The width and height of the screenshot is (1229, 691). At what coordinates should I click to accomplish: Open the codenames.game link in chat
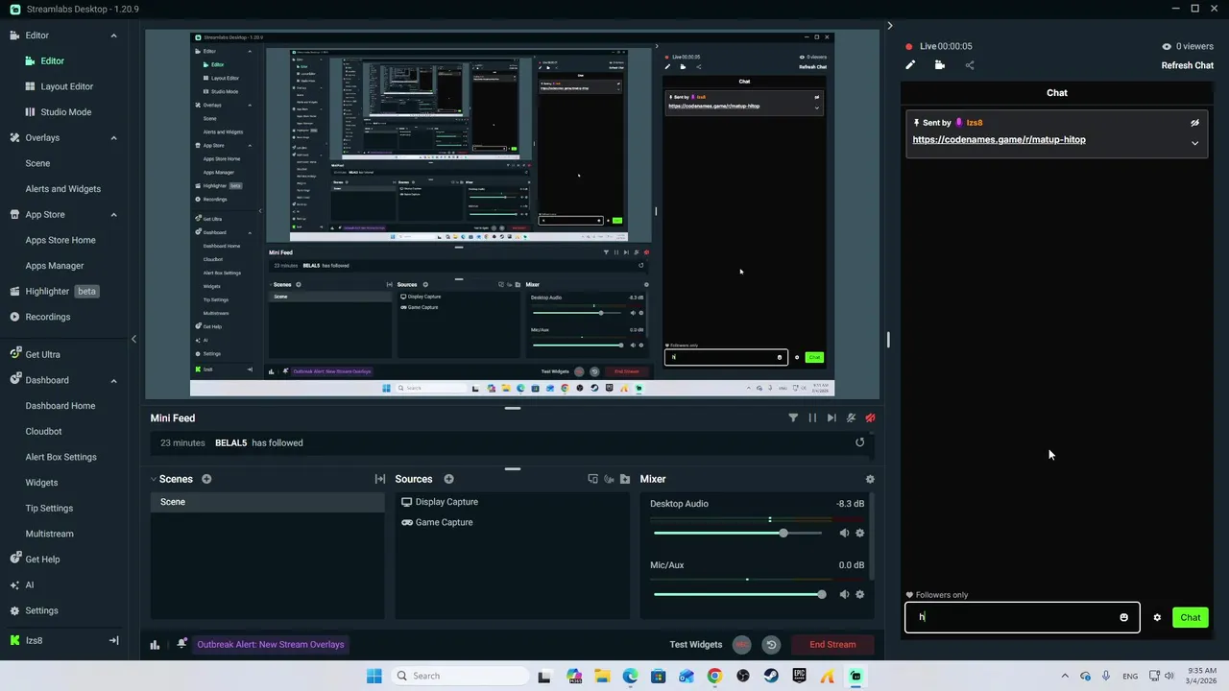pyautogui.click(x=999, y=139)
